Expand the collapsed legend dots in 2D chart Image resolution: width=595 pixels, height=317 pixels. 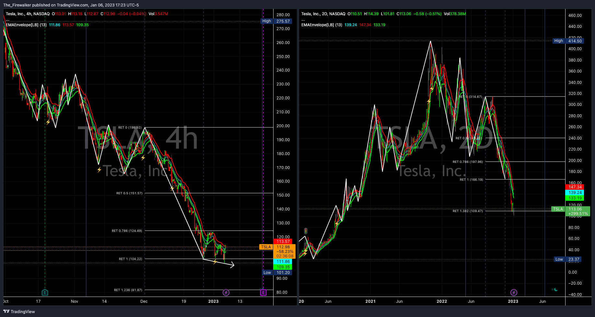(x=303, y=20)
